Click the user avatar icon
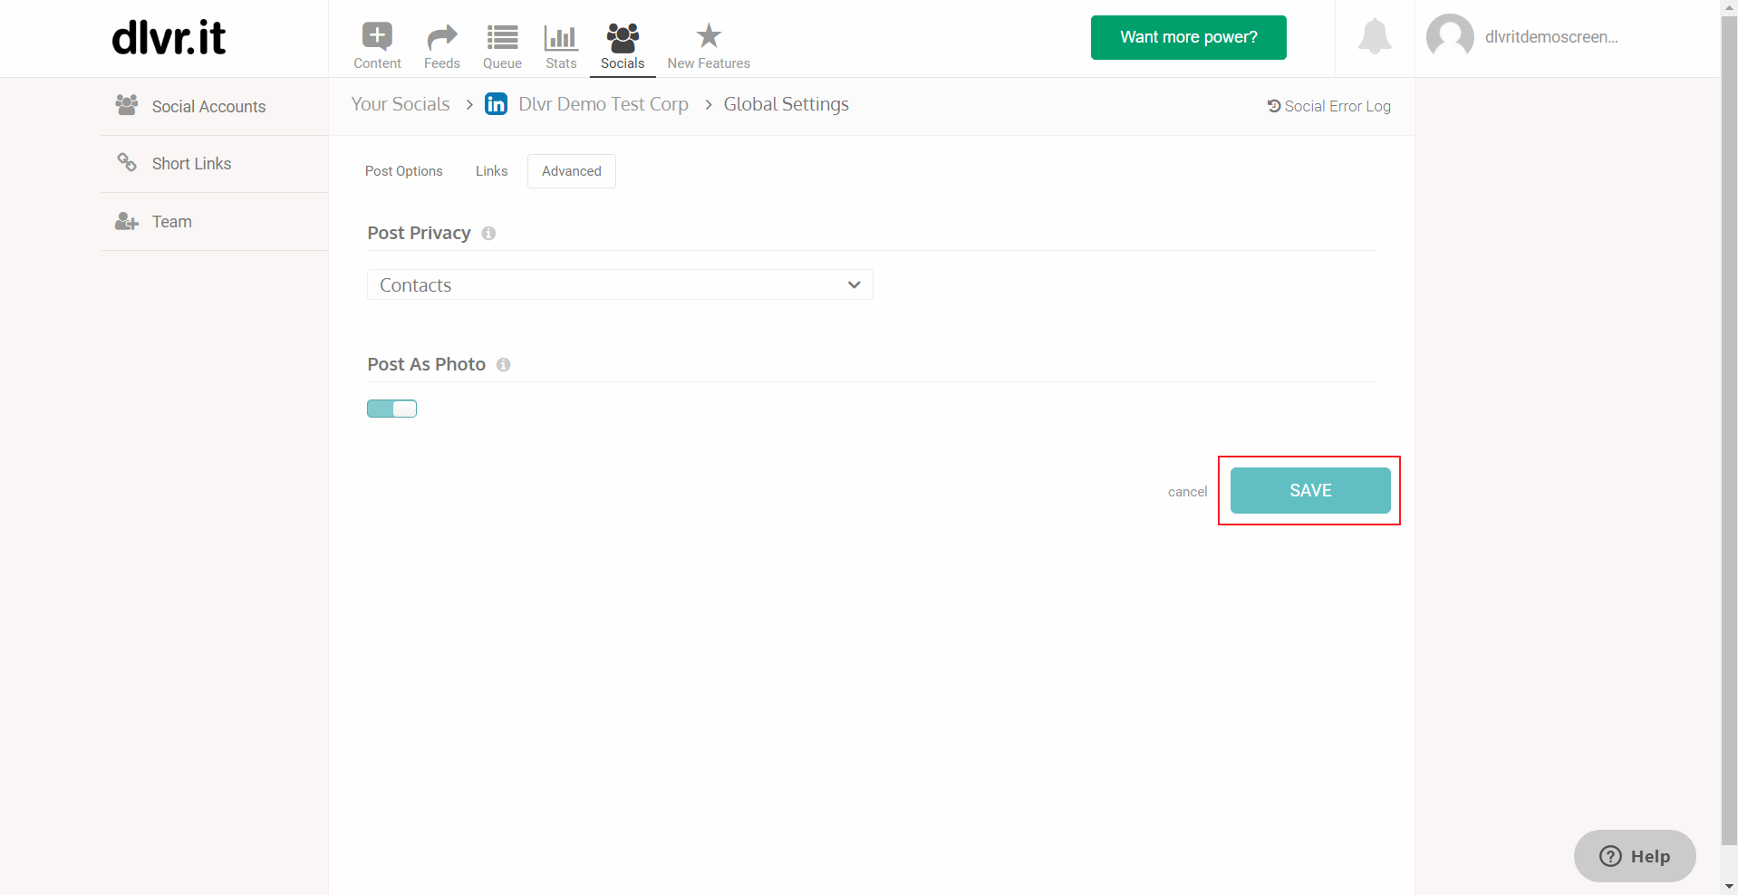The height and width of the screenshot is (895, 1738). [1450, 37]
